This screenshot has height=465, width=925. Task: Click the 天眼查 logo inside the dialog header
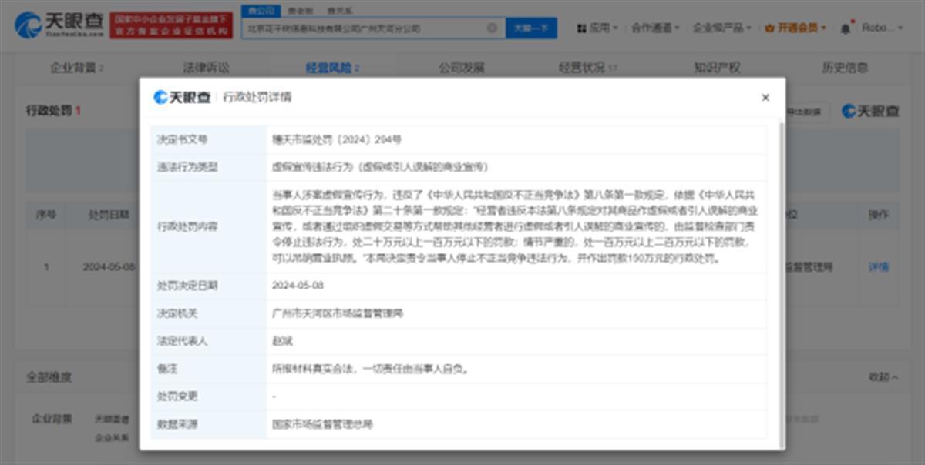182,98
